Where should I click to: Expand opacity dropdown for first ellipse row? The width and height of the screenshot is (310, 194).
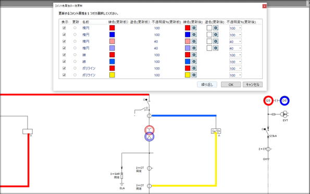[x=240, y=28]
